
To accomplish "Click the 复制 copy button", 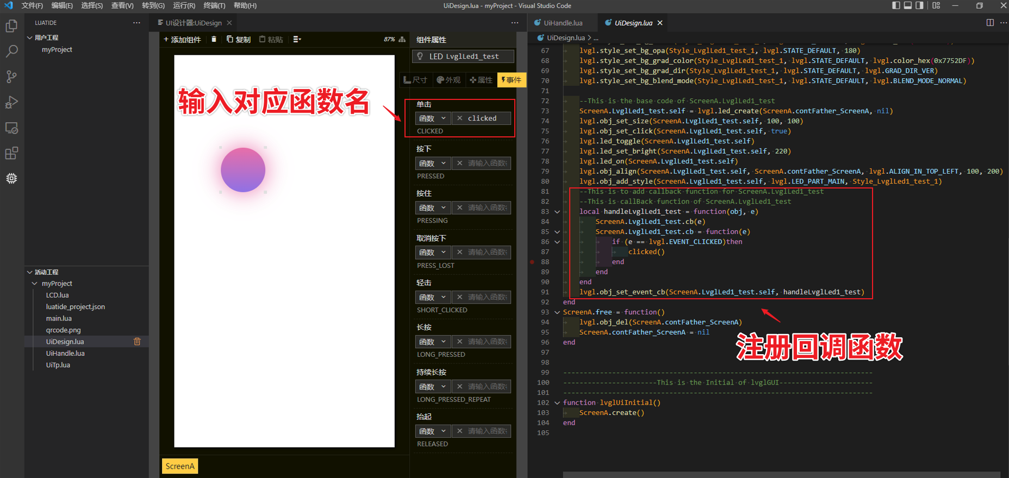I will click(239, 39).
